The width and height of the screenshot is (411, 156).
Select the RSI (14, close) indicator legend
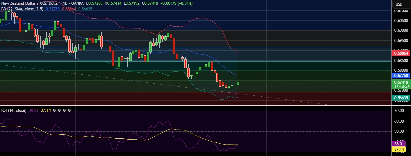[x=14, y=110]
